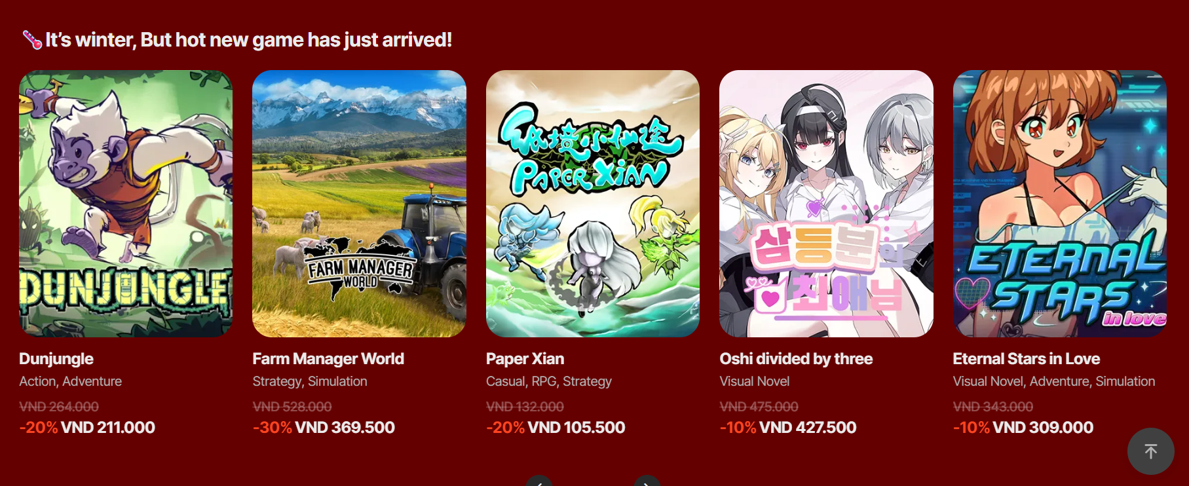Click the Strategy, Simulation genre text
Viewport: 1189px width, 486px height.
310,381
